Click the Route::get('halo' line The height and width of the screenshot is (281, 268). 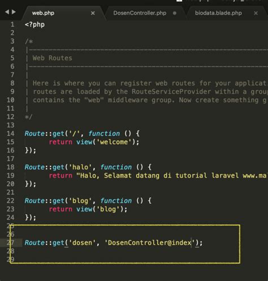[88, 167]
